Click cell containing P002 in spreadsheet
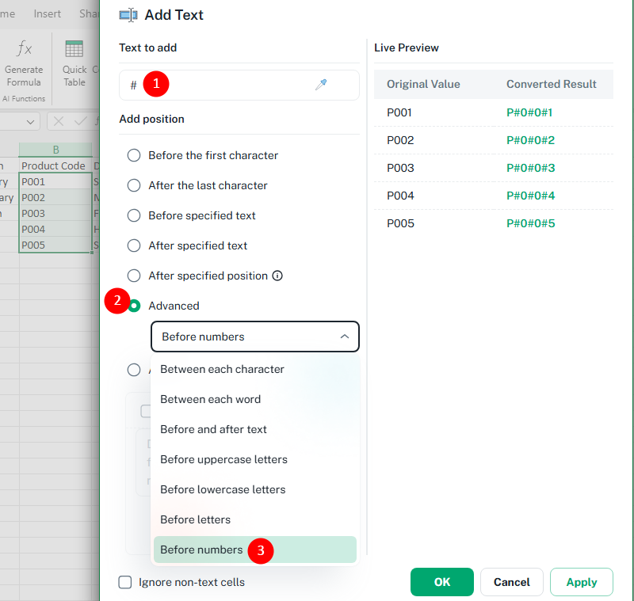The image size is (634, 601). [x=55, y=197]
